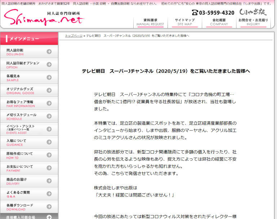Open the オリジナルグッズ ORIGINAL GOODS menu item
277x219 pixels.
(29, 90)
